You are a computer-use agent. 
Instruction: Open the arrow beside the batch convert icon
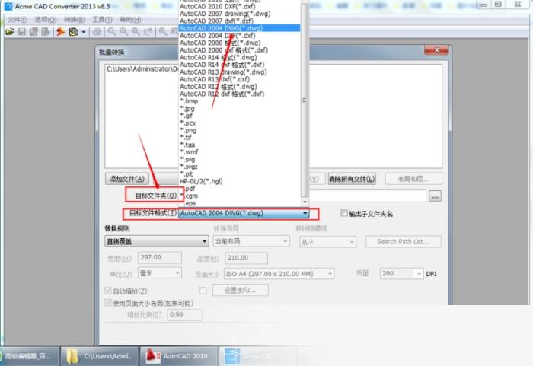coord(84,32)
